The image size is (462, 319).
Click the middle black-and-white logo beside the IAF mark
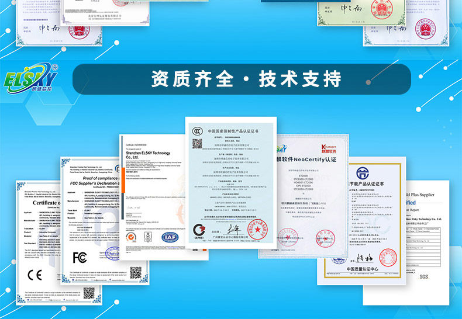147,237
